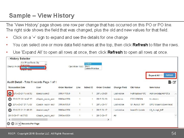Click the 'FullReplace' Old Value cell
Viewport: 184px width, 138px height.
pos(138,94)
